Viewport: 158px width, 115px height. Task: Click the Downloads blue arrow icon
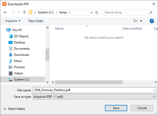11,55
